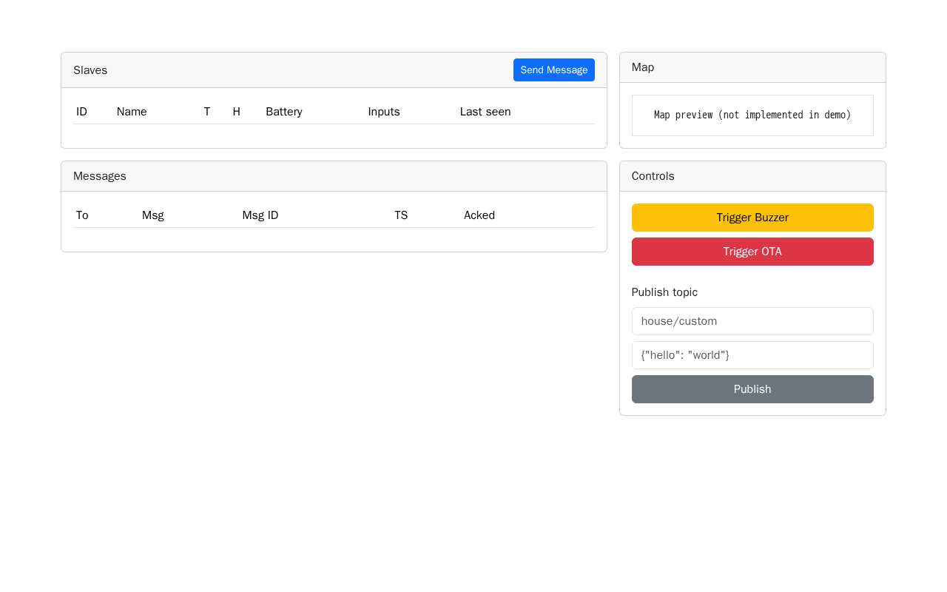Click the Last seen column header

click(x=485, y=112)
